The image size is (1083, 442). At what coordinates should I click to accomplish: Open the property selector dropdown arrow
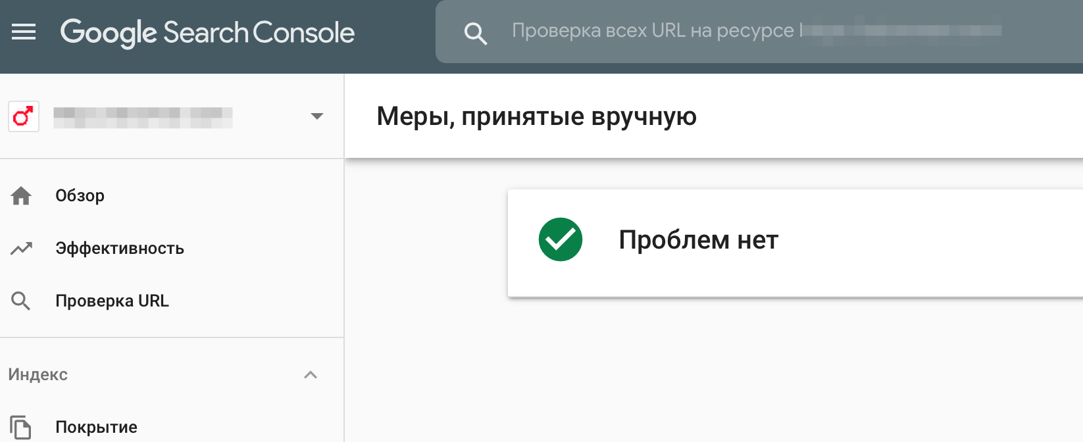[317, 116]
